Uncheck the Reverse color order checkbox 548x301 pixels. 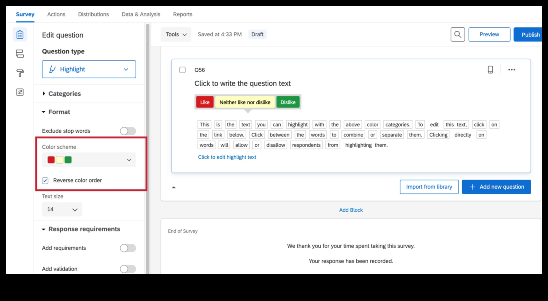(45, 181)
